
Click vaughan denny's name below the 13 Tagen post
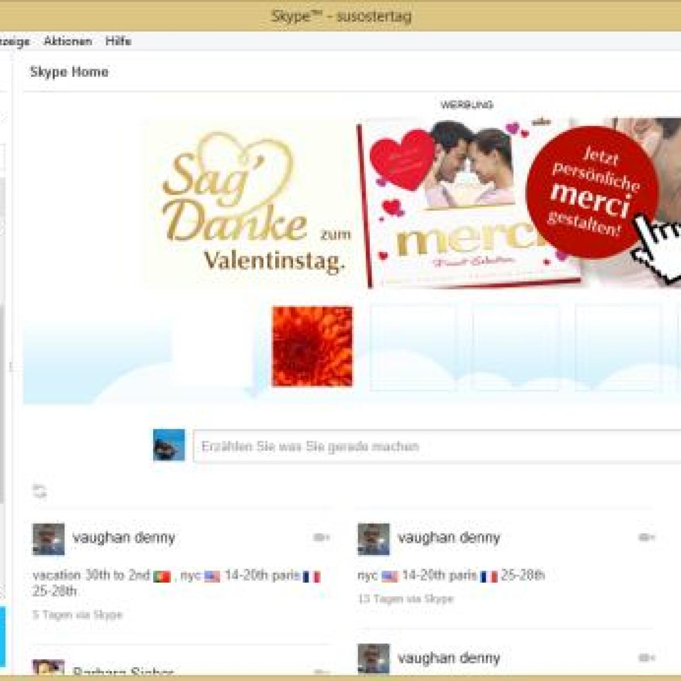click(449, 658)
